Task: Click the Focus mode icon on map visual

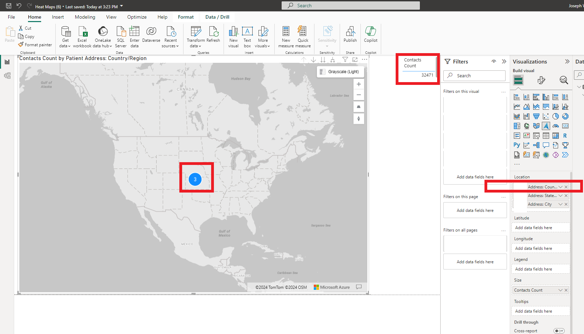Action: coord(355,60)
